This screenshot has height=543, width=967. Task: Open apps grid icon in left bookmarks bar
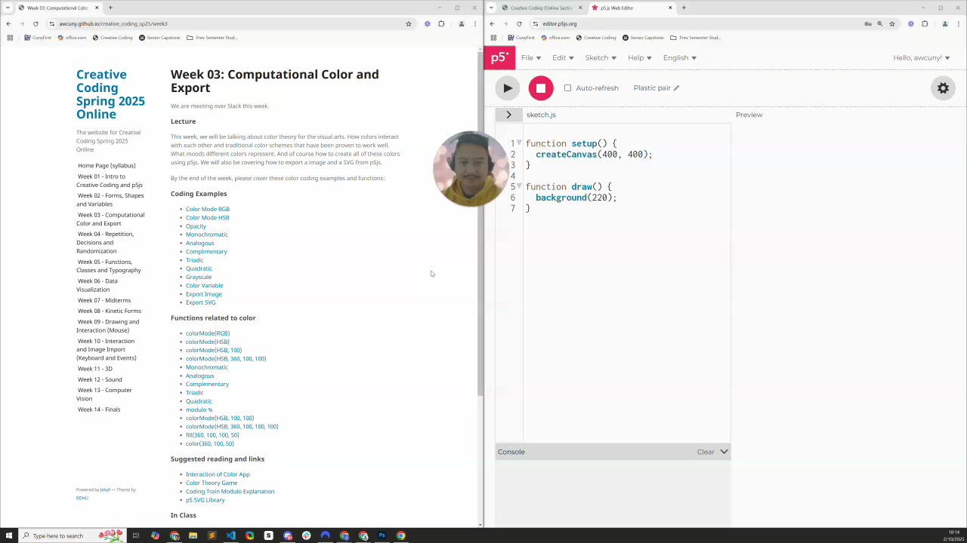9,38
